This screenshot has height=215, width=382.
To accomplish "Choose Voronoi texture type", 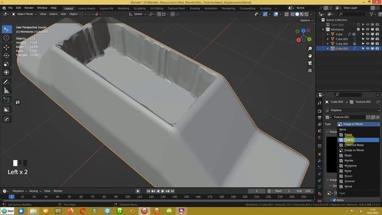I will tap(359, 182).
